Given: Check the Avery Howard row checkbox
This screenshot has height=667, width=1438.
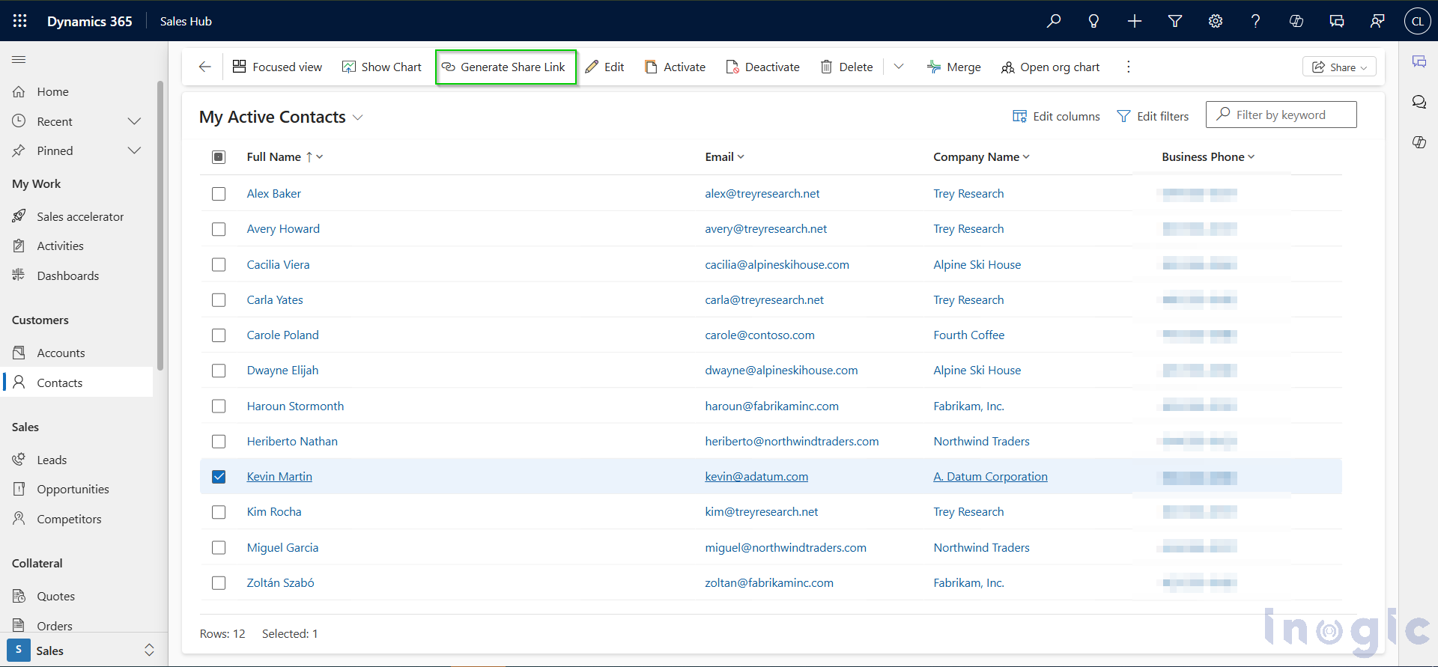Looking at the screenshot, I should [x=219, y=229].
